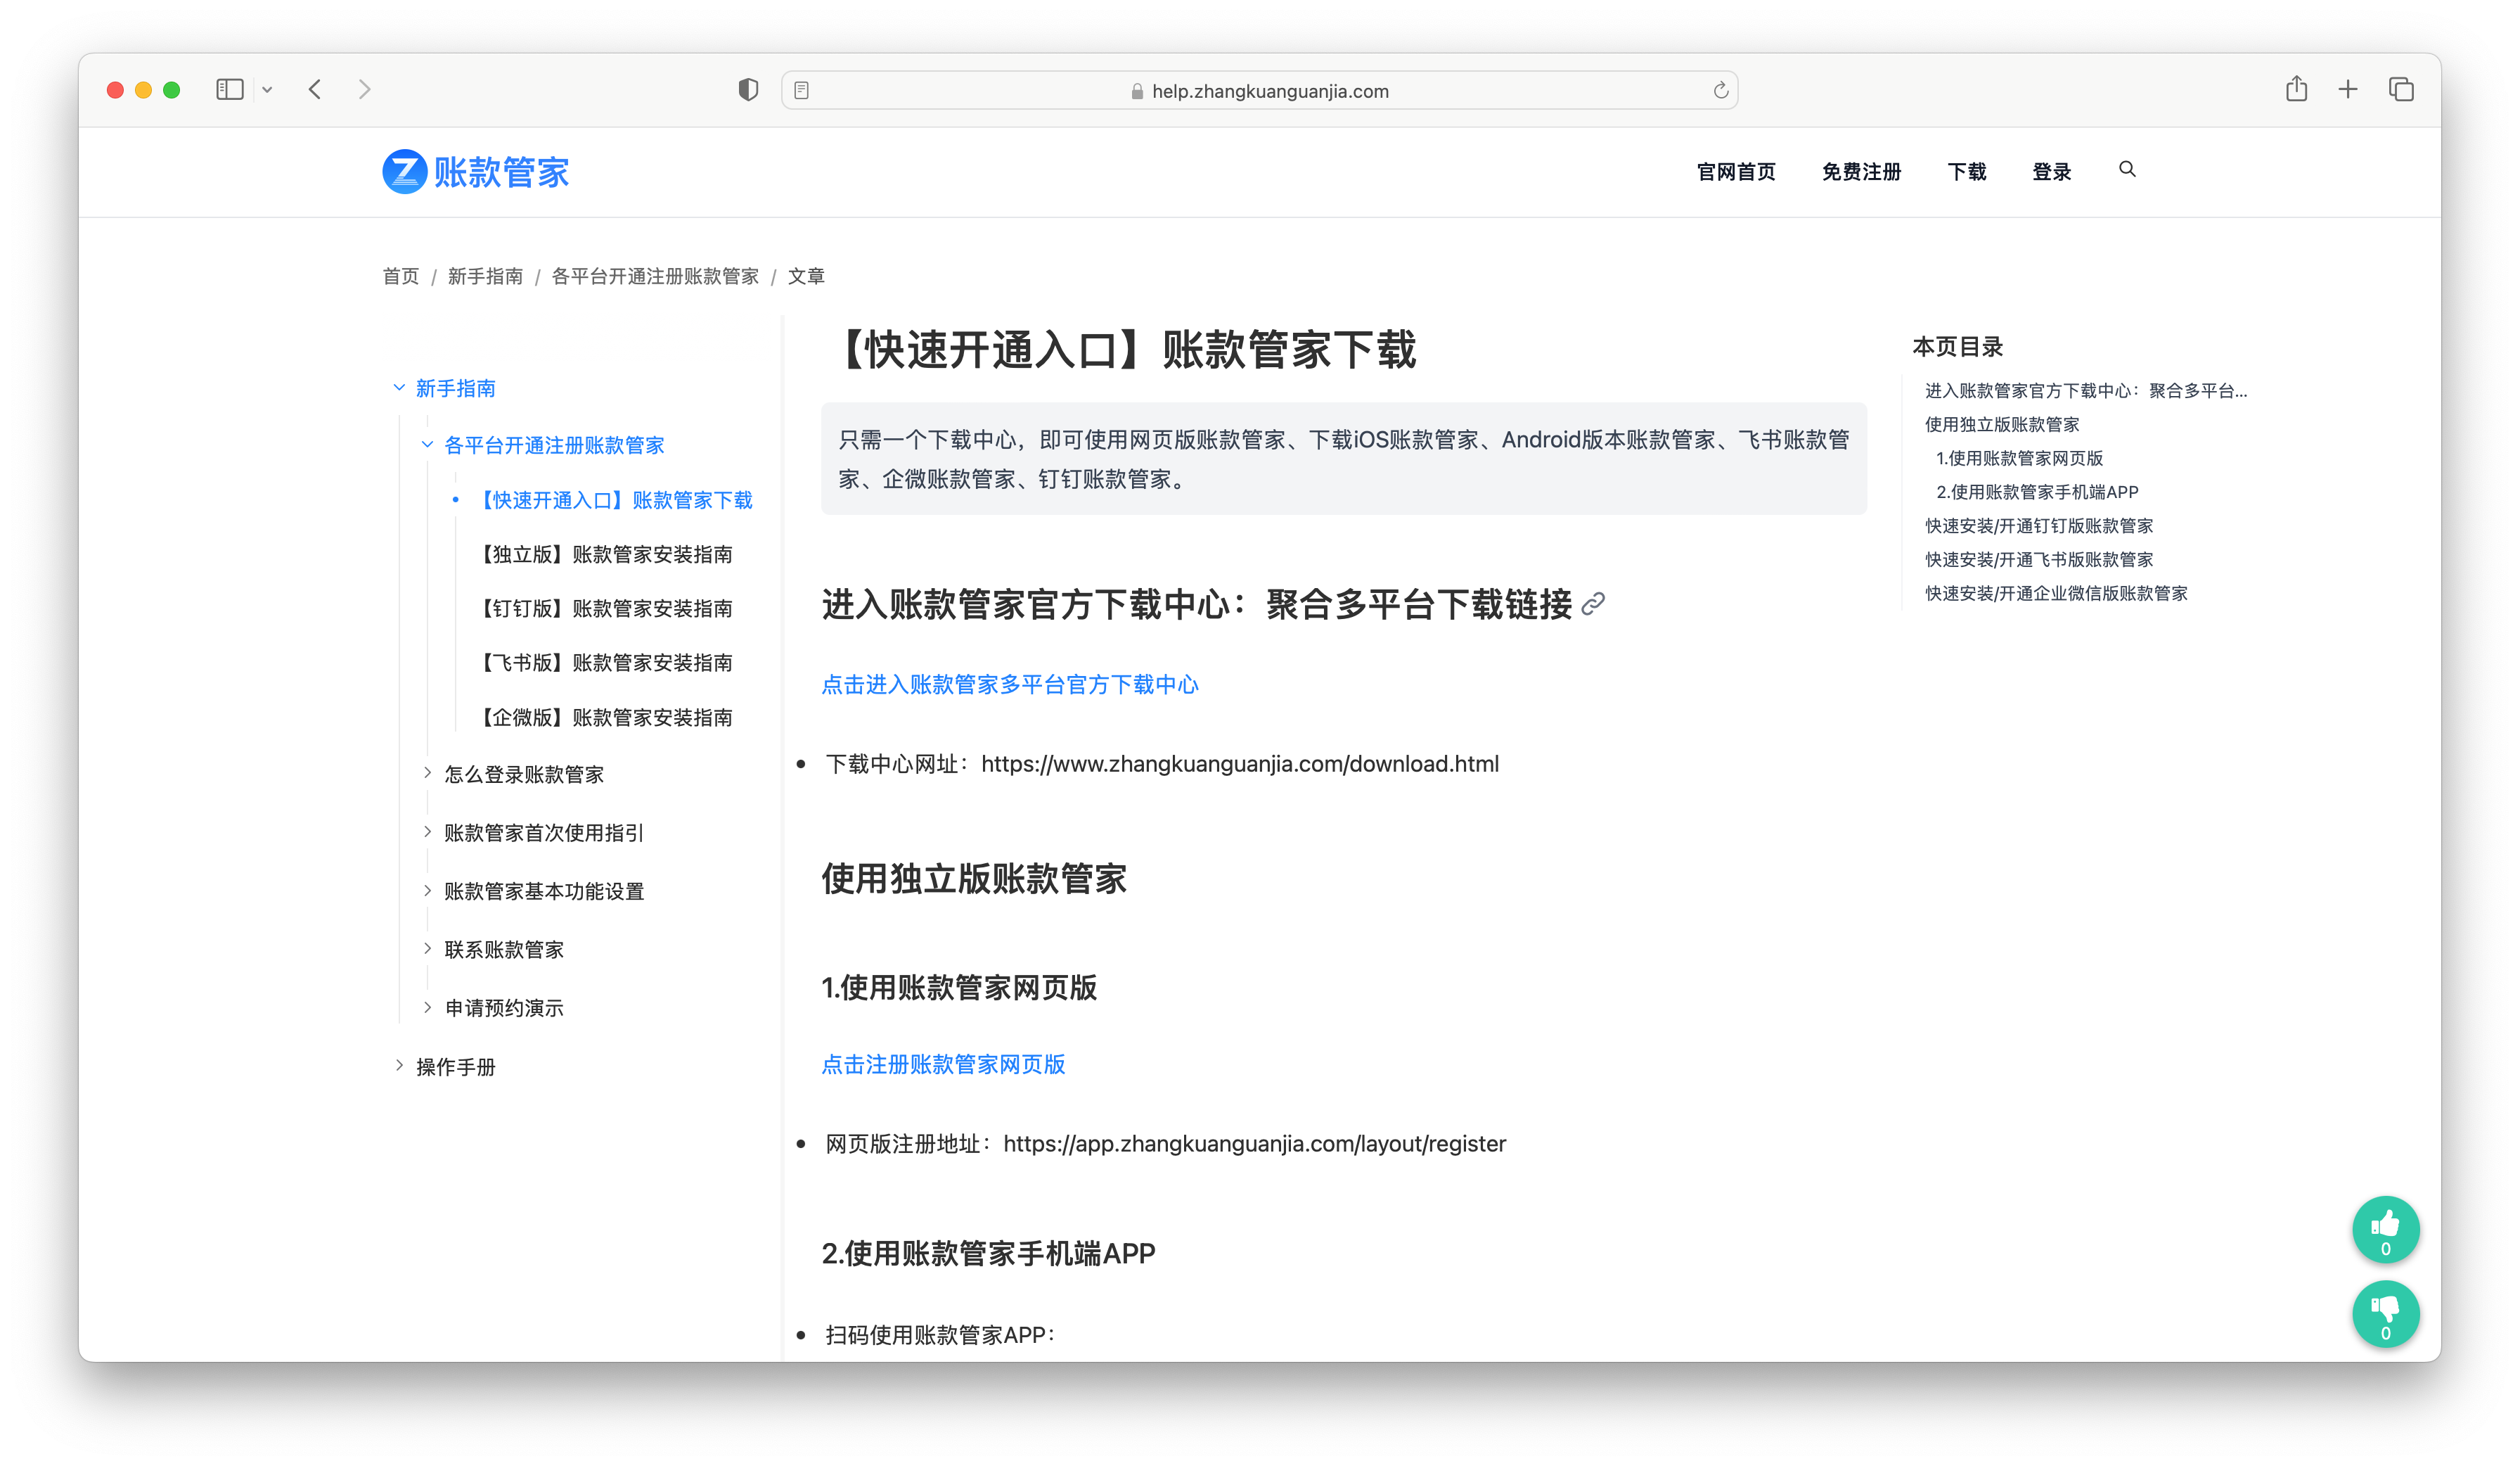Expand 联系账款管家 section
Viewport: 2520px width, 1466px height.
427,949
